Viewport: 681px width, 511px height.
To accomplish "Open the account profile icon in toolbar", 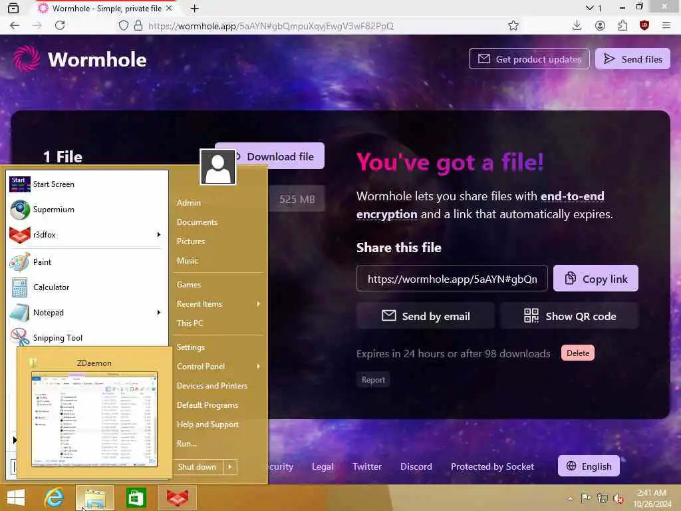I will pyautogui.click(x=600, y=26).
